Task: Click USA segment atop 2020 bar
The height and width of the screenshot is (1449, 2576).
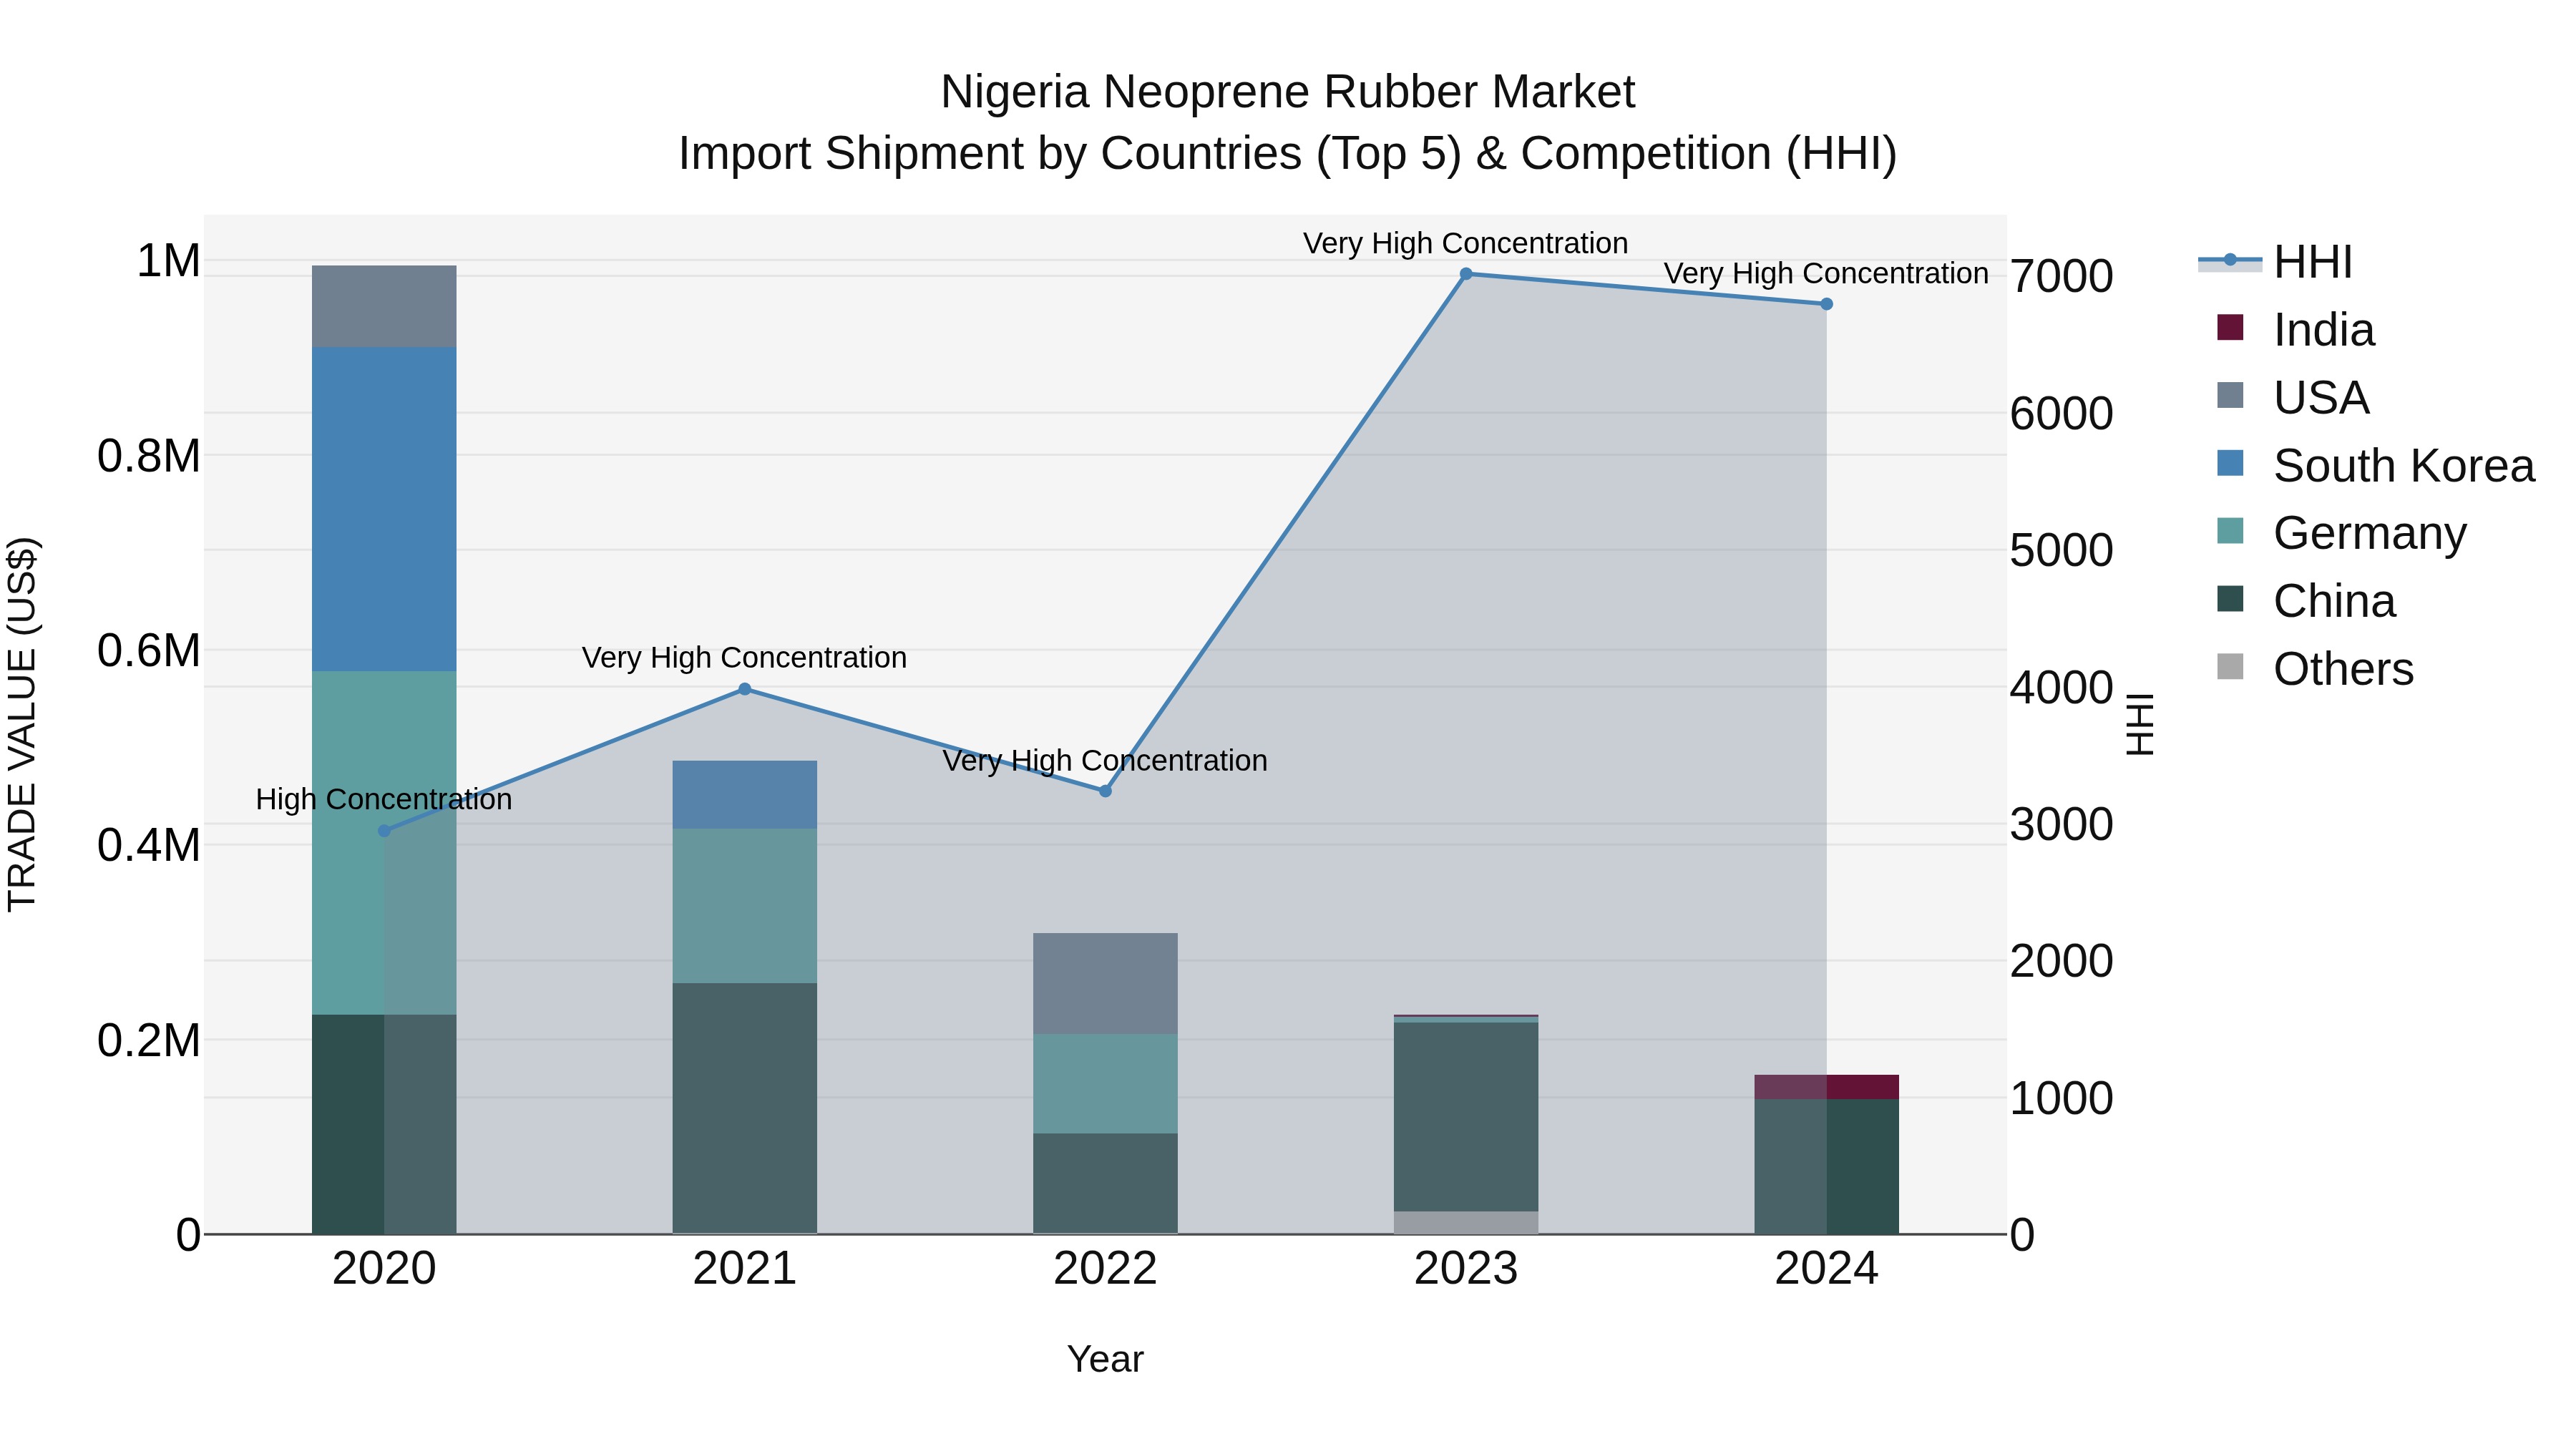Action: point(384,306)
